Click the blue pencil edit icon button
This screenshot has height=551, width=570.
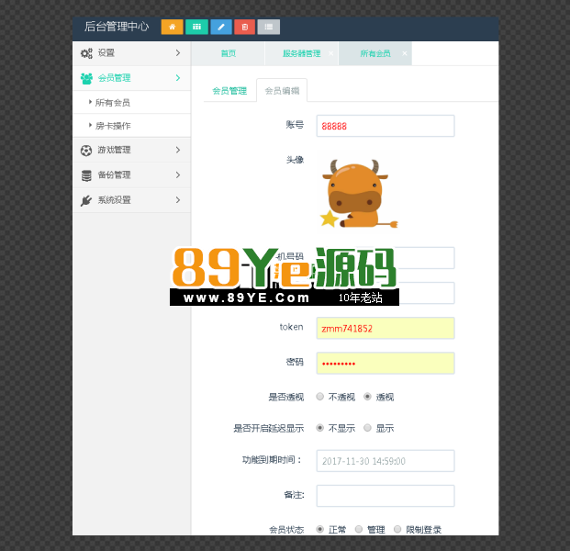click(221, 27)
